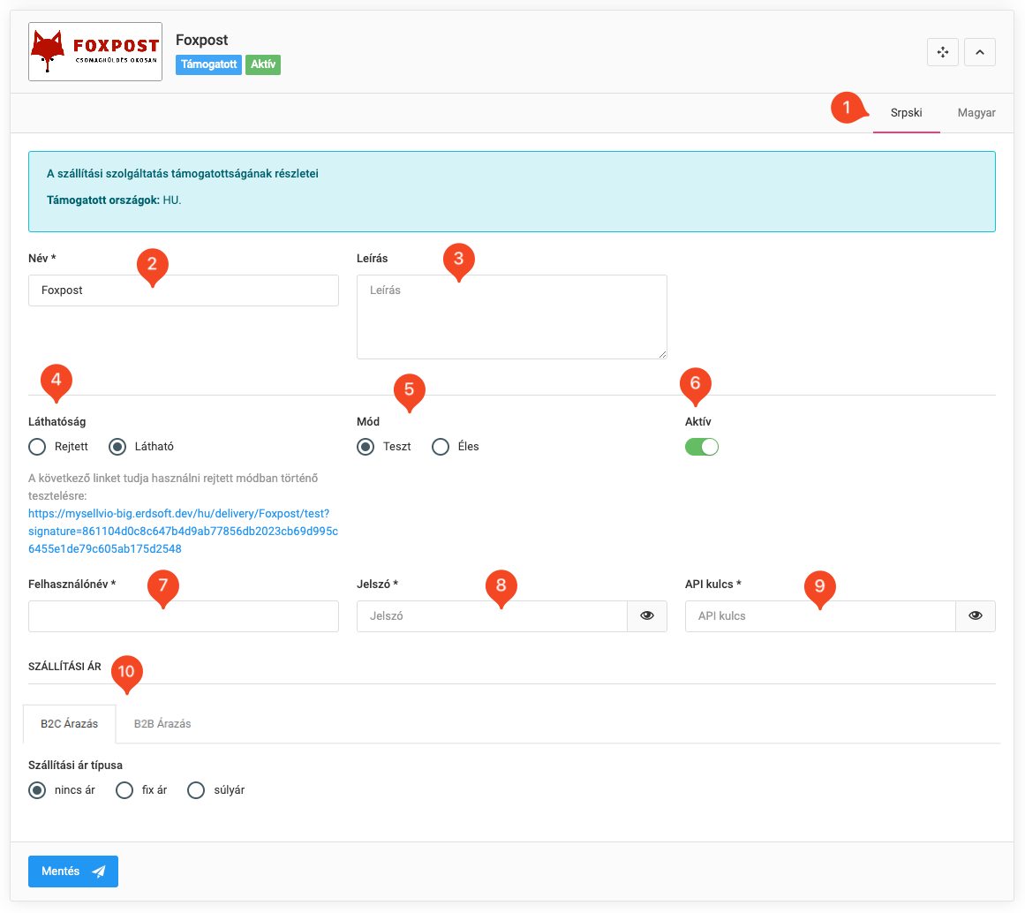The height and width of the screenshot is (913, 1025).
Task: Open the hidden-mode test delivery link
Action: click(183, 531)
